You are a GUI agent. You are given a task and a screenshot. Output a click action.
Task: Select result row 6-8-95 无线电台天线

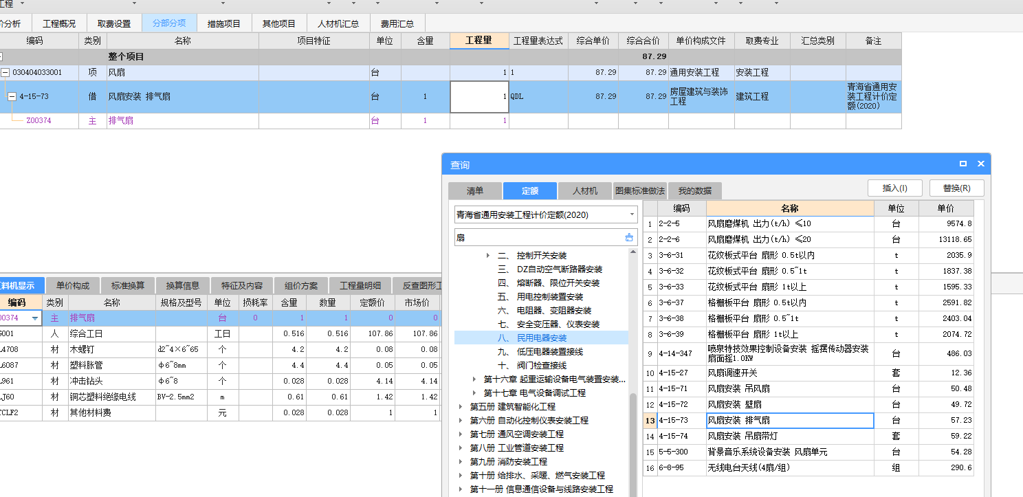(808, 467)
